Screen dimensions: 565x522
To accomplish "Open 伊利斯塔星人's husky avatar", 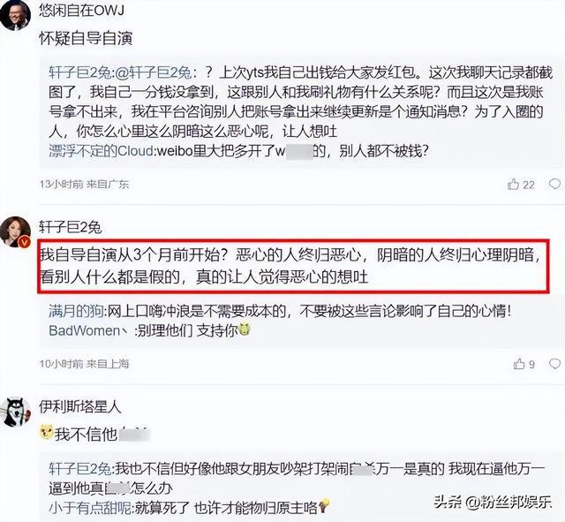I will [15, 412].
